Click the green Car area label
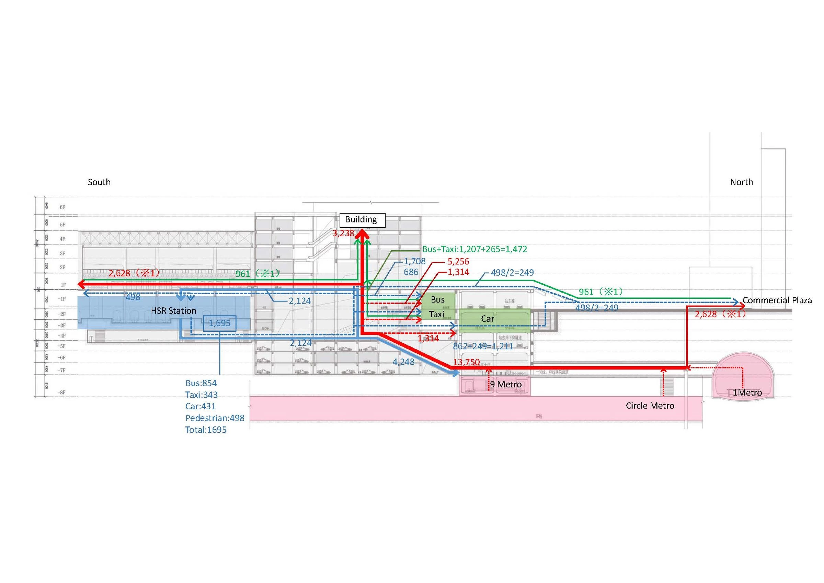 (488, 319)
